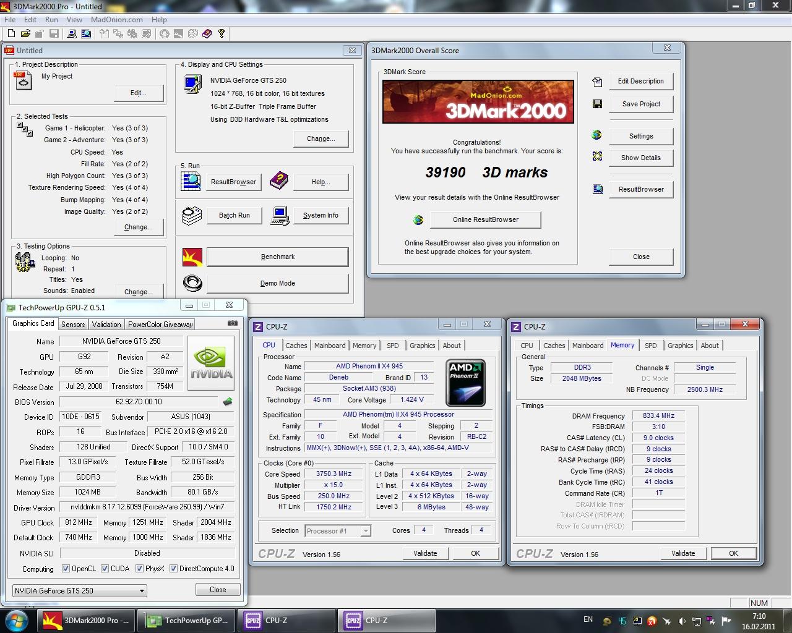The image size is (792, 633).
Task: Toggle the PhysX checkbox in GPU-Z
Action: coord(139,569)
